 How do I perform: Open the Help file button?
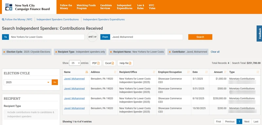[x=125, y=63]
